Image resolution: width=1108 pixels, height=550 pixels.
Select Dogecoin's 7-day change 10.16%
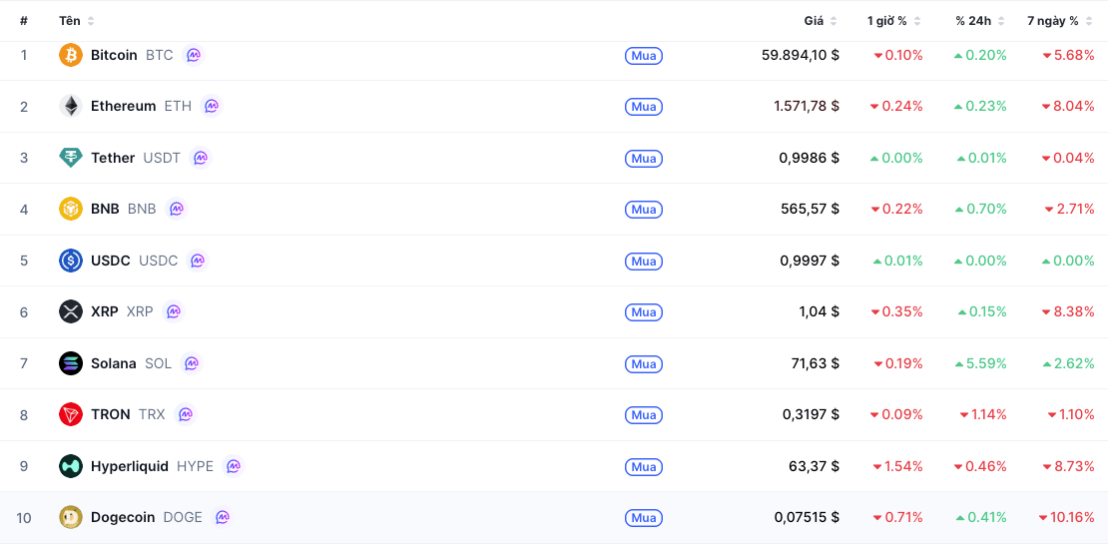coord(1066,517)
